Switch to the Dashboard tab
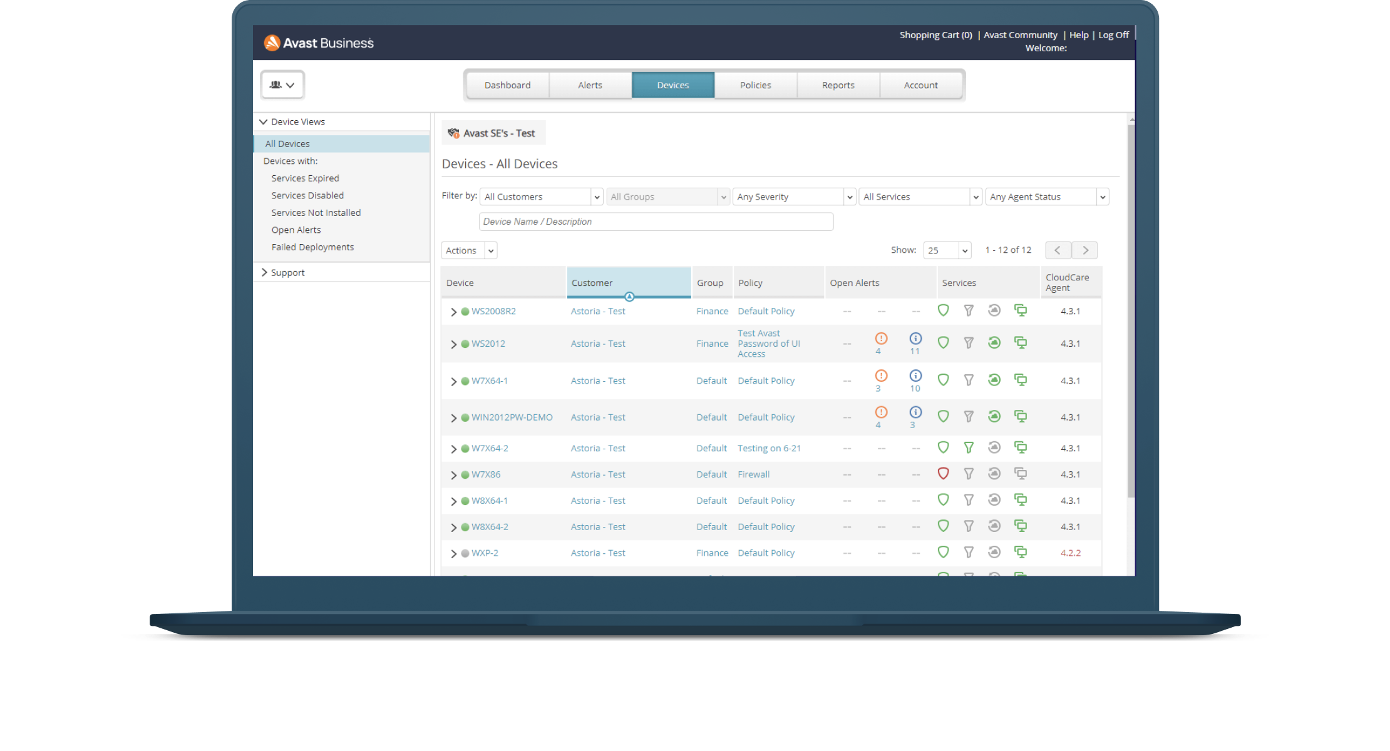The image size is (1390, 751). (507, 85)
